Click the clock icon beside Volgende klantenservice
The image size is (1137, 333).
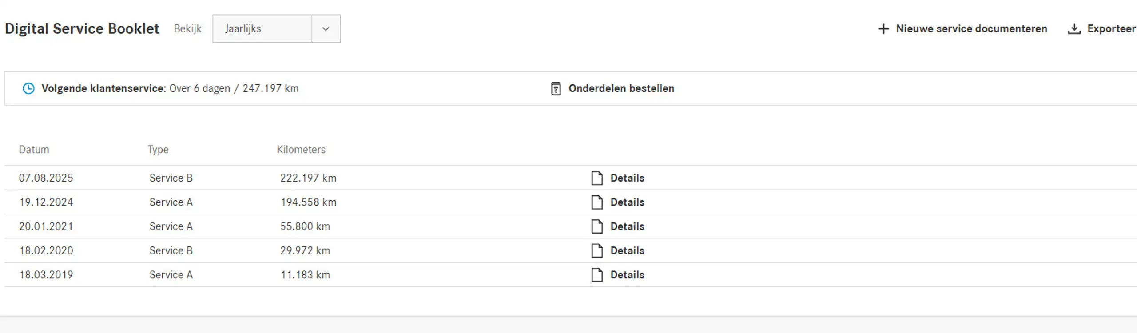click(28, 88)
